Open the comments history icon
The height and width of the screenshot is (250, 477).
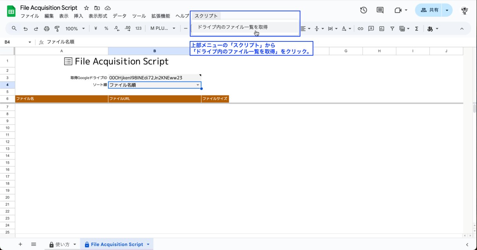(380, 10)
